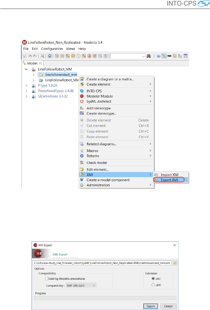The image size is (210, 310).
Task: Open the File menu
Action: point(26,49)
